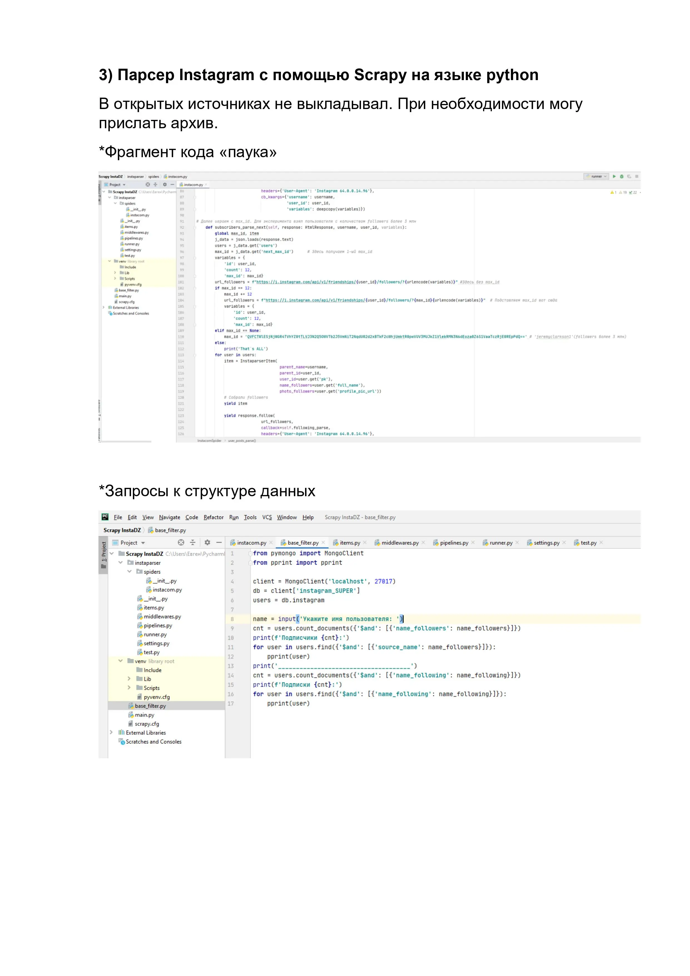Image resolution: width=690 pixels, height=976 pixels.
Task: Click the locate/scroll-from-source icon in lower Project panel
Action: coord(181,542)
